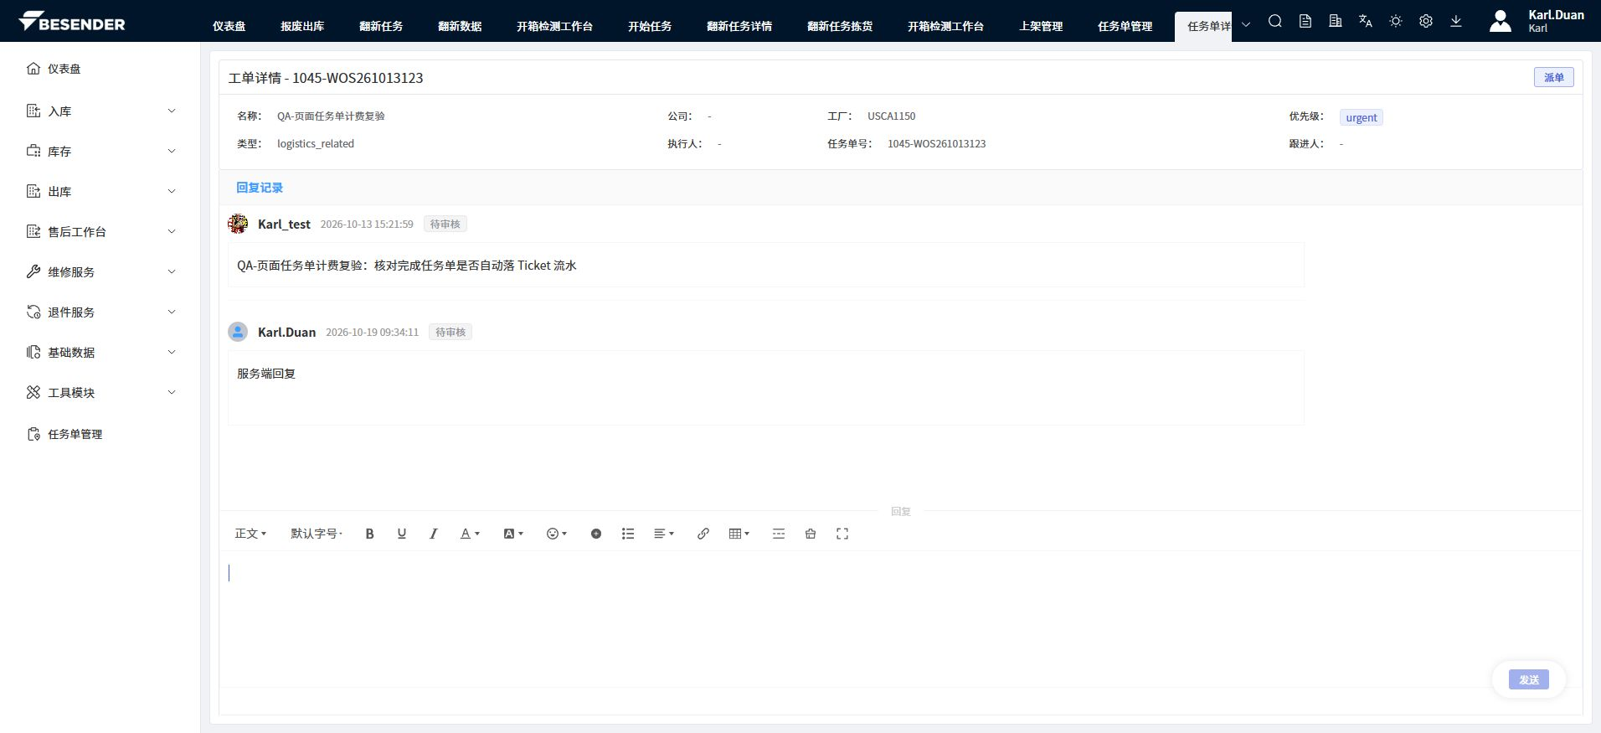Open the 默认字号 font size dropdown
Viewport: 1601px width, 733px height.
coord(317,534)
